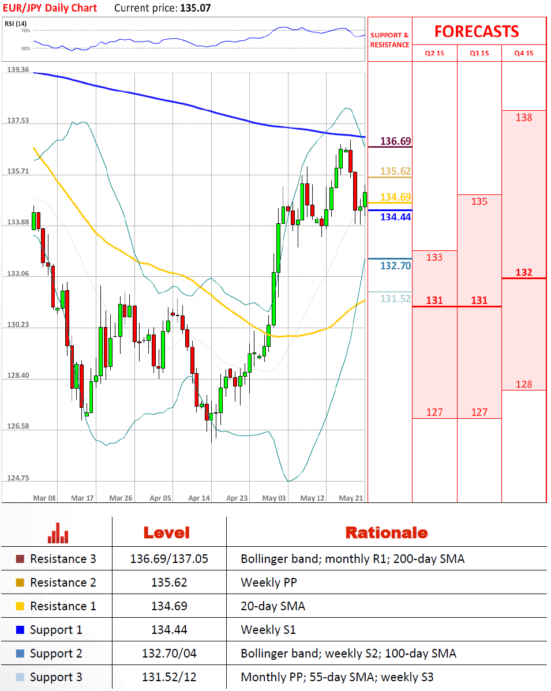Click the 139.36 price axis label

pyautogui.click(x=18, y=70)
